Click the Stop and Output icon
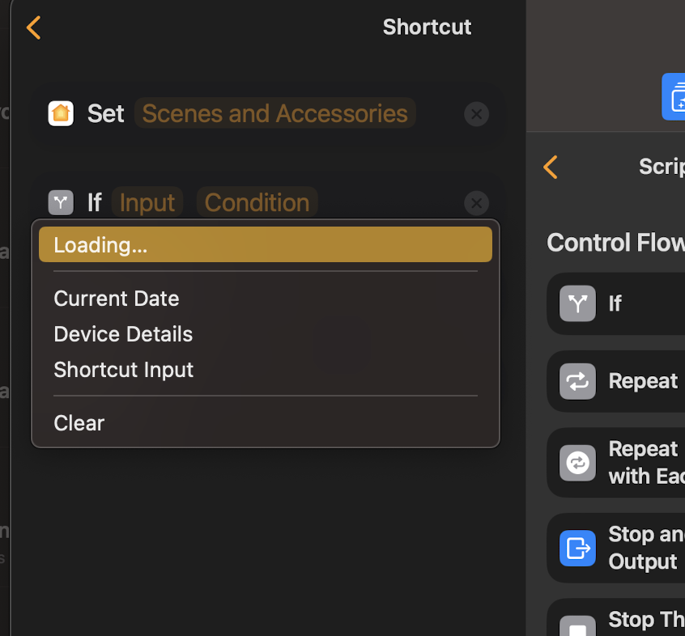This screenshot has height=636, width=685. point(577,548)
